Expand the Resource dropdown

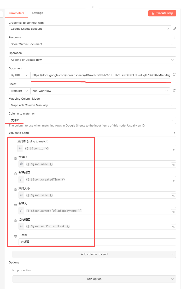(92, 44)
